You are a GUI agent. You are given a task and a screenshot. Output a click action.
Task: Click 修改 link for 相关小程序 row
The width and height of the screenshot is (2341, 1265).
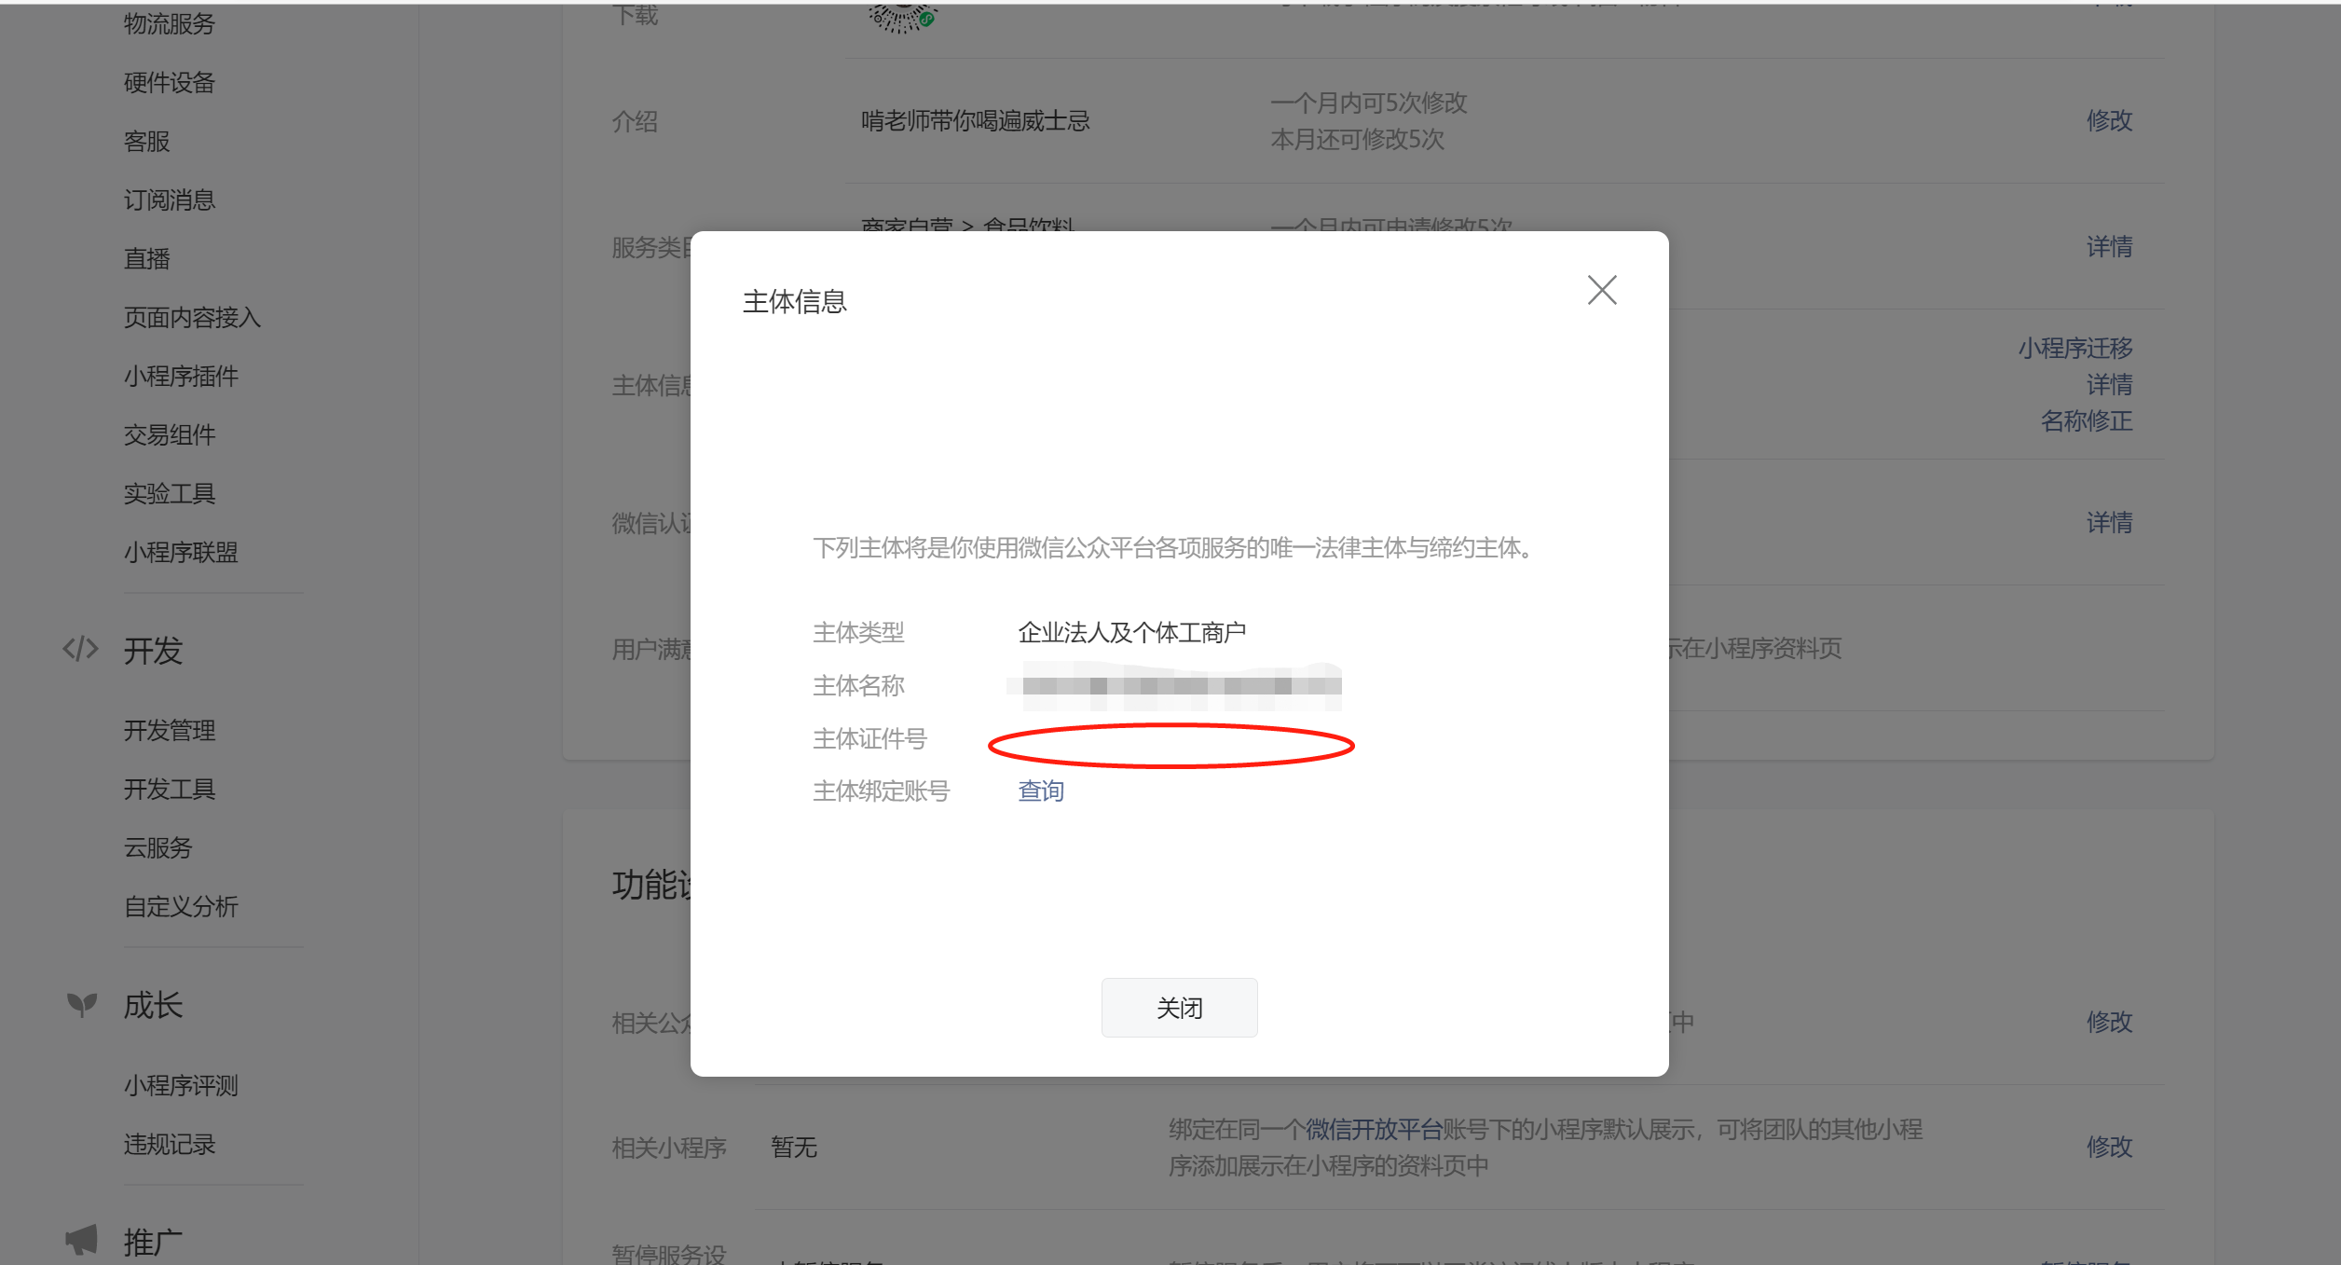pos(2108,1146)
